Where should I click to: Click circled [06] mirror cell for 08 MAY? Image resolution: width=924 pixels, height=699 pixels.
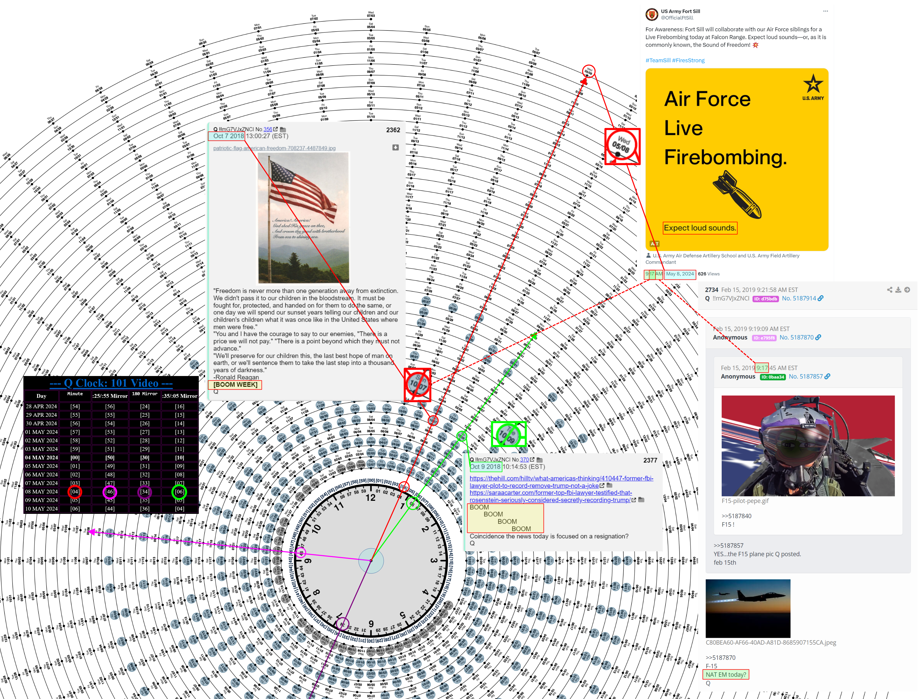tap(179, 492)
